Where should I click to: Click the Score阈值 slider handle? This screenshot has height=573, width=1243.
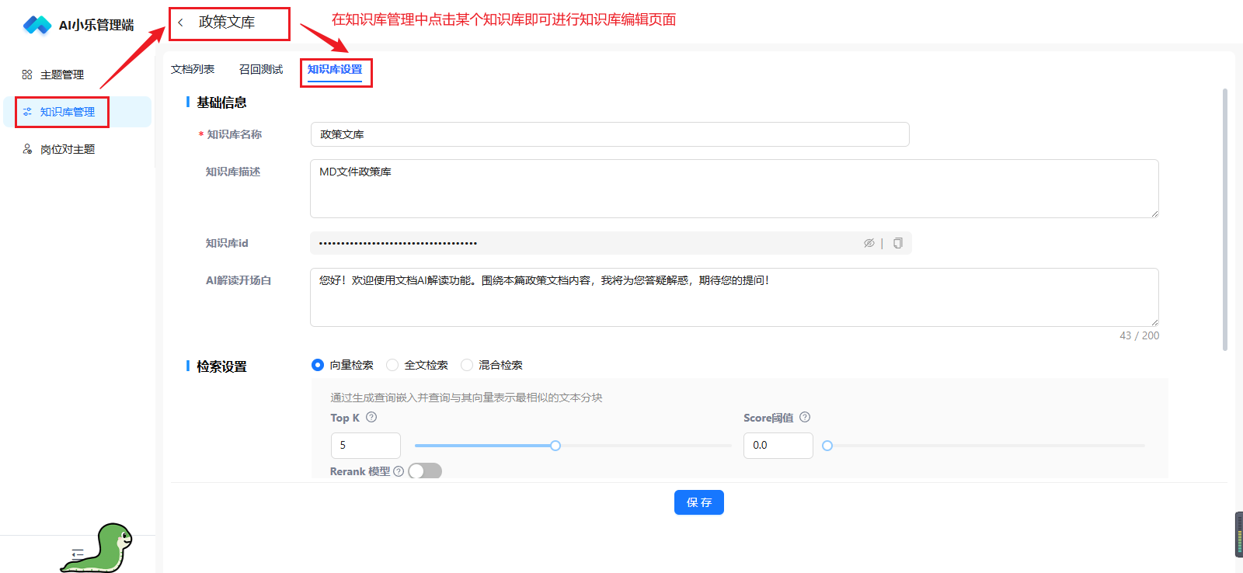[827, 446]
